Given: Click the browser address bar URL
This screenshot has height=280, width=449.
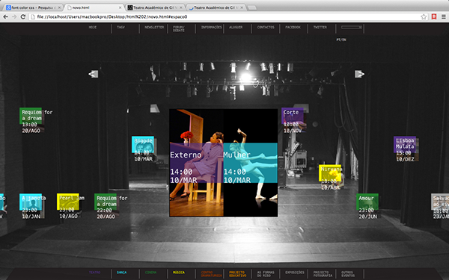Looking at the screenshot, I should tap(112, 17).
